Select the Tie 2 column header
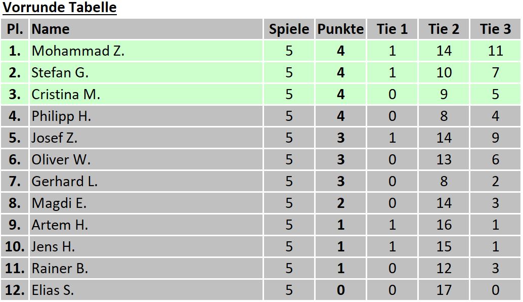The height and width of the screenshot is (302, 523). point(444,29)
